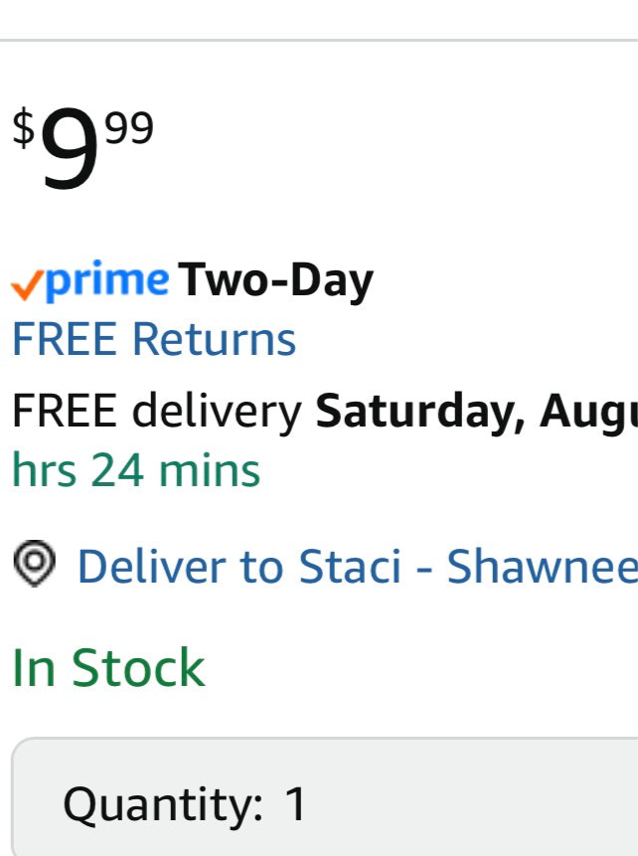Screen dimensions: 638x856
Task: Open the FREE Returns link
Action: point(154,340)
